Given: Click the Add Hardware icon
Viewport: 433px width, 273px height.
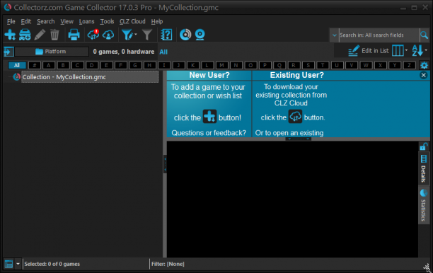Looking at the screenshot, I should tap(25, 35).
